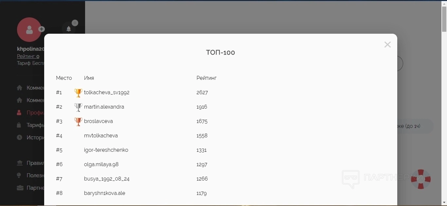Screen dimensions: 447x206
Task: Click the silver trophy next to martin.alexandra
Action: coord(78,107)
